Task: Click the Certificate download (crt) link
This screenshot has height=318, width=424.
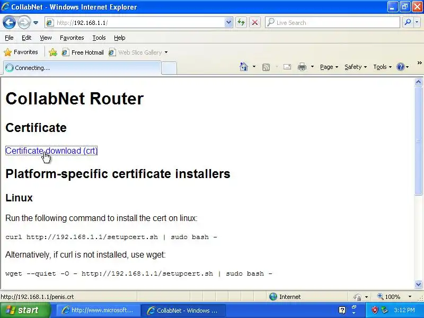Action: pos(51,151)
